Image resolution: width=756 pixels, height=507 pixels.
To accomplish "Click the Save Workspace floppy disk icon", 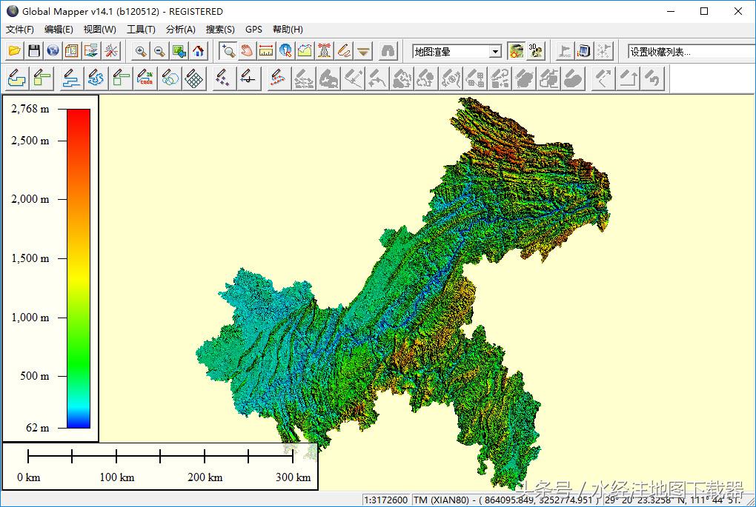I will click(33, 51).
